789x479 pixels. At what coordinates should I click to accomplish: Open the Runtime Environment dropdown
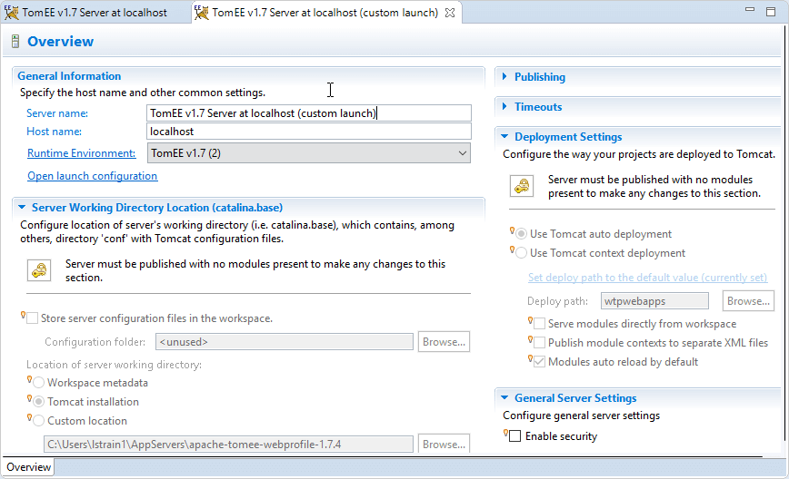point(309,153)
